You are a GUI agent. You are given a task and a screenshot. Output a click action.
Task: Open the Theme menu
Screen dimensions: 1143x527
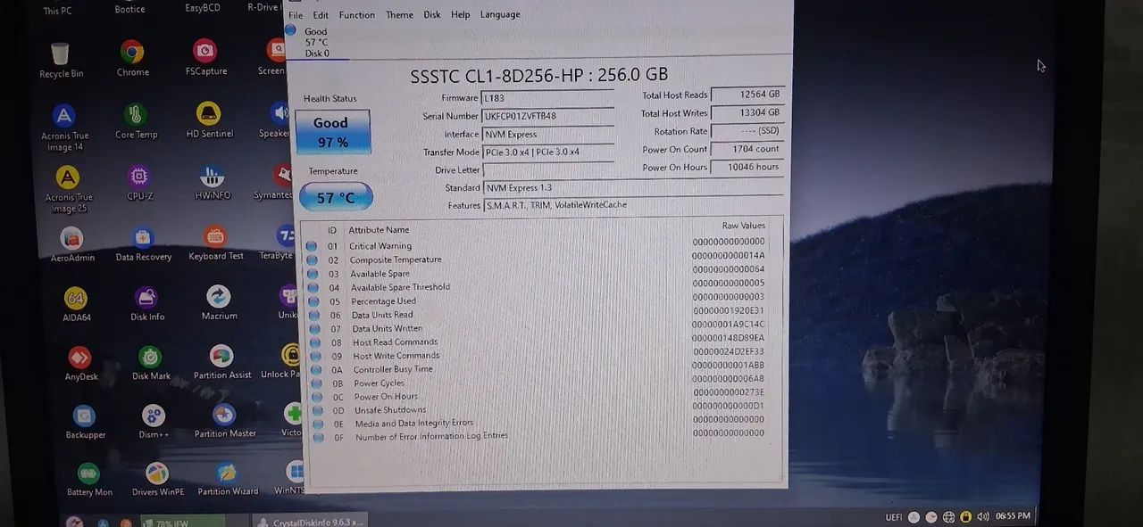[399, 15]
